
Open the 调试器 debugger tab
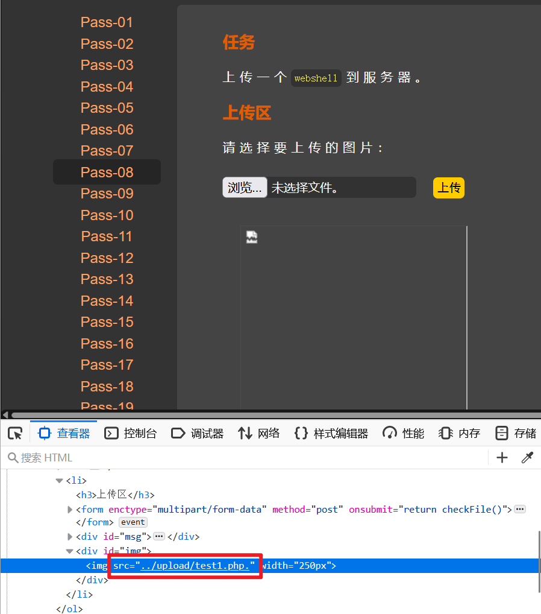(197, 433)
